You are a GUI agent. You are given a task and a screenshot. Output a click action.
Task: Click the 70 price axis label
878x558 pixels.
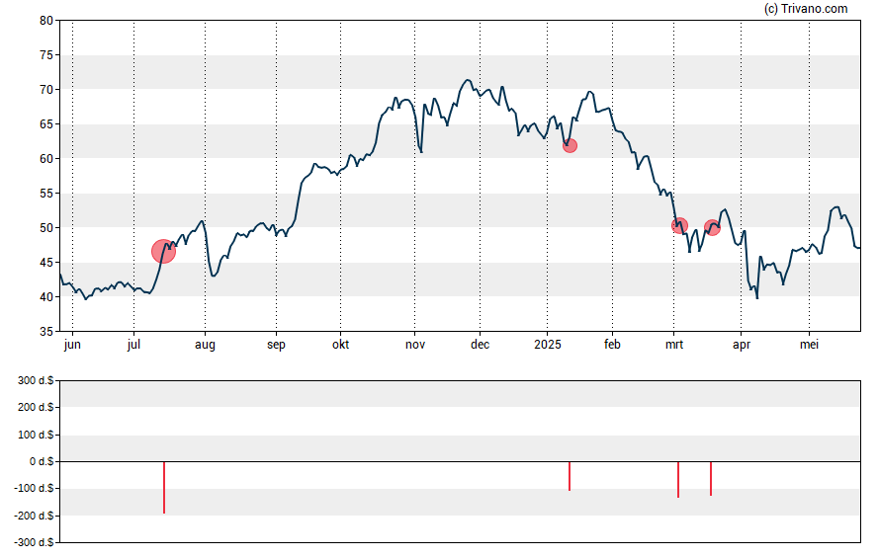(46, 90)
